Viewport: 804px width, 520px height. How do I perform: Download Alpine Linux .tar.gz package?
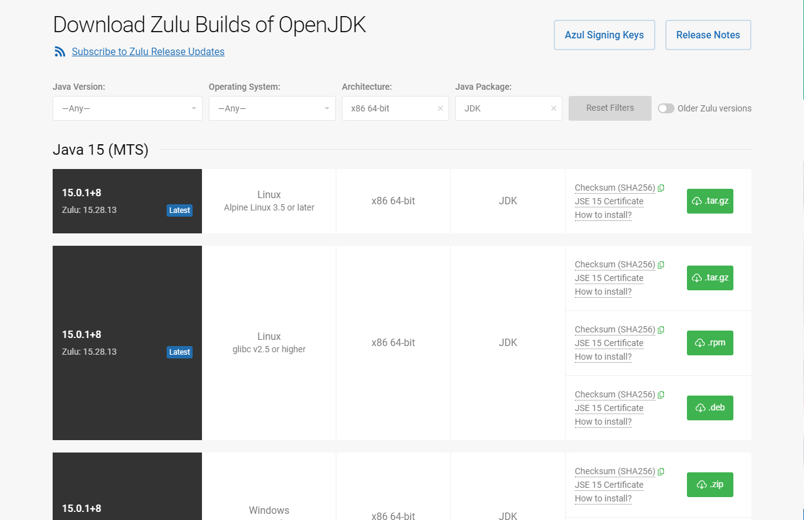click(x=710, y=201)
